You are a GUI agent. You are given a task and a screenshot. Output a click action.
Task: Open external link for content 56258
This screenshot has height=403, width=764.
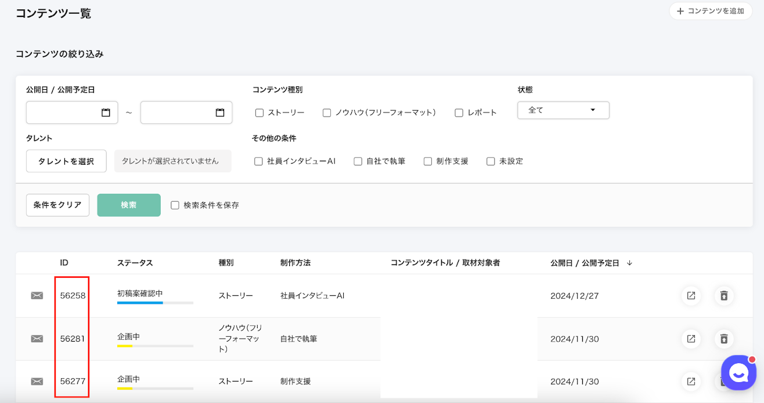pos(691,296)
